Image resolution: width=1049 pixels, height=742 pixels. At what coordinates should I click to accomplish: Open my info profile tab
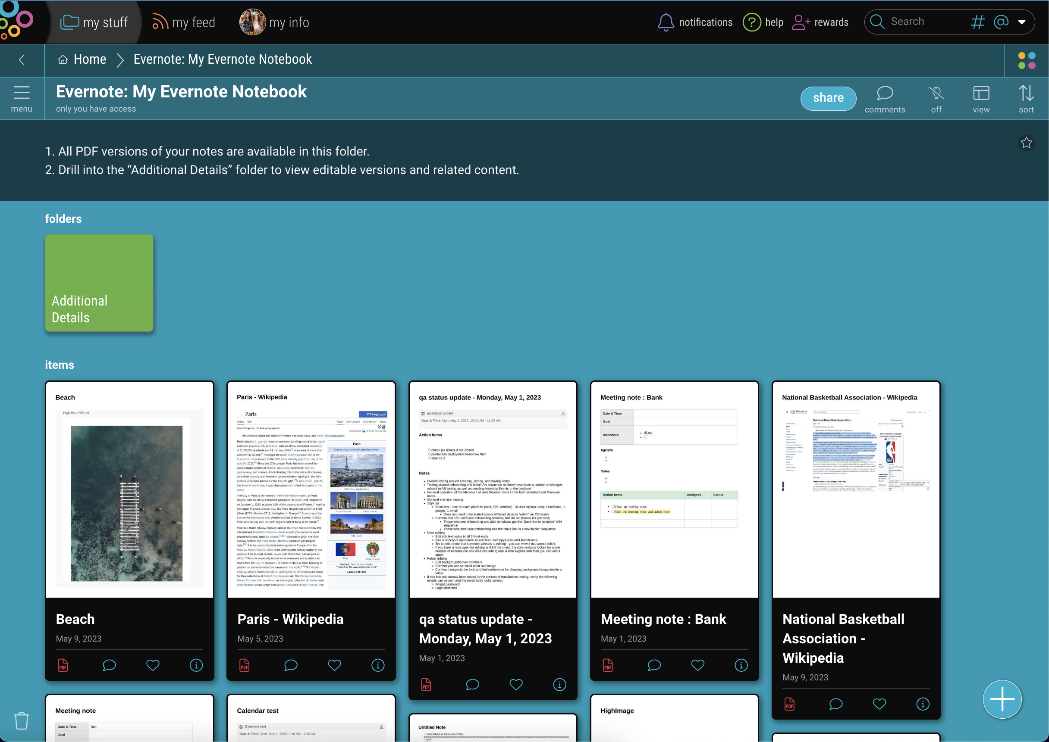274,22
